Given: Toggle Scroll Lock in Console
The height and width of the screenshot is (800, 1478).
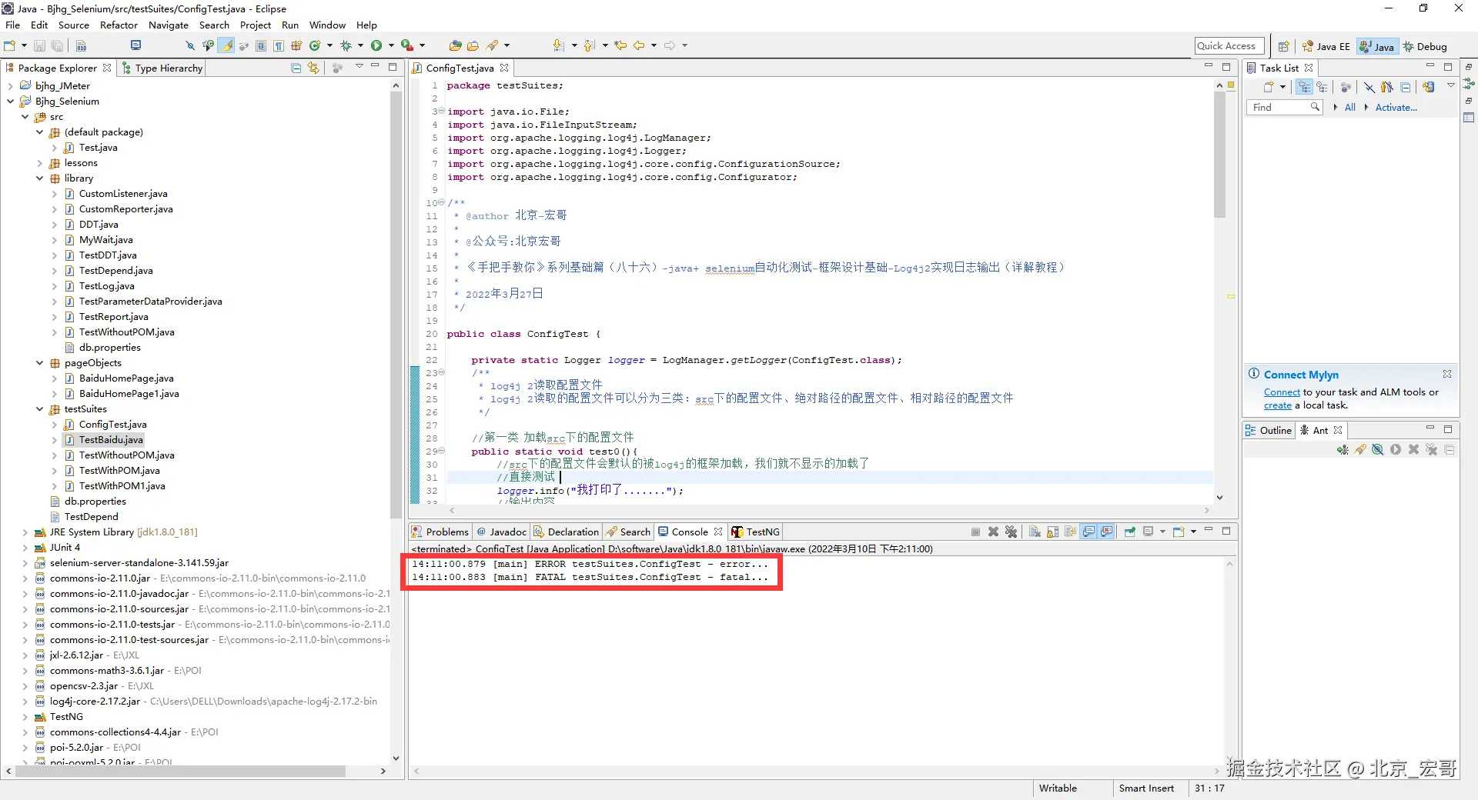Looking at the screenshot, I should tap(1052, 532).
